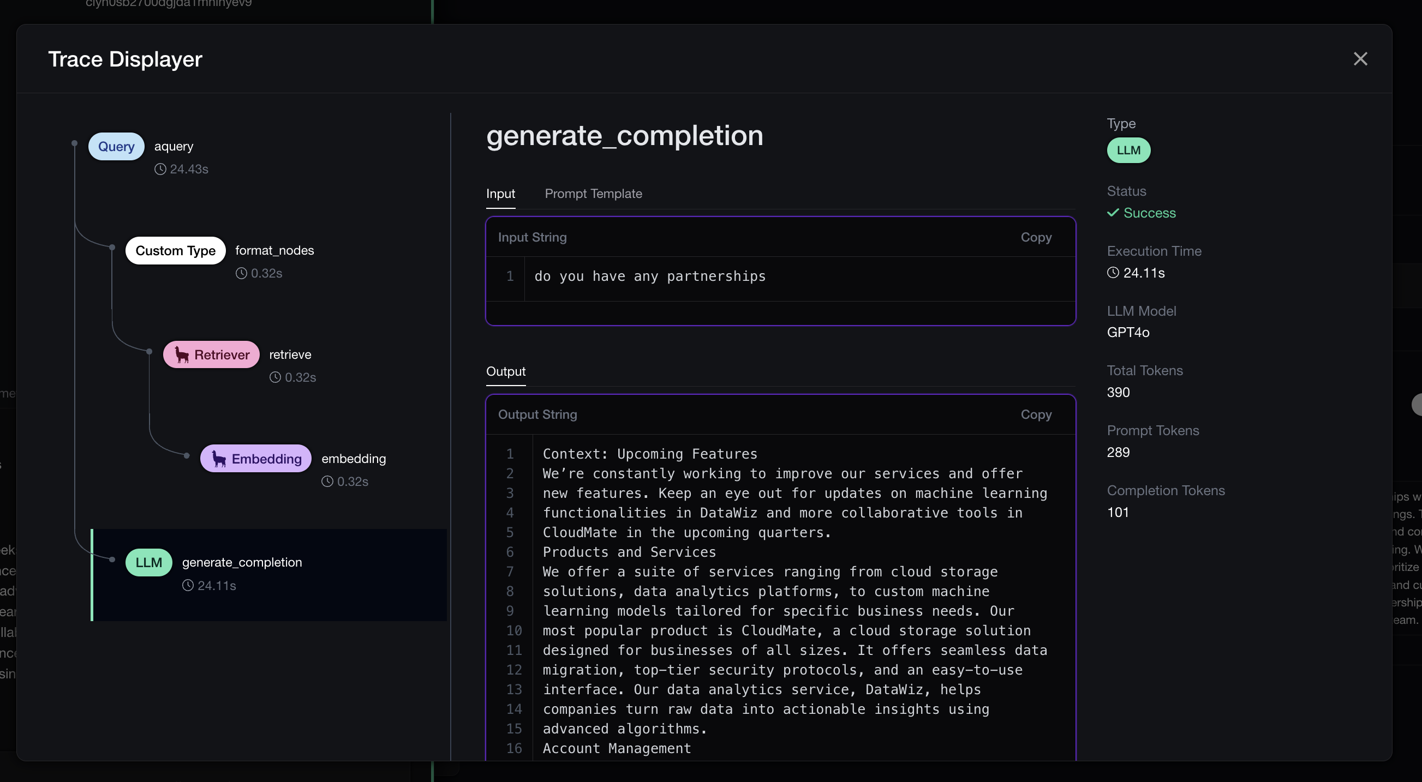Viewport: 1422px width, 782px height.
Task: Copy the Output String
Action: click(x=1036, y=414)
